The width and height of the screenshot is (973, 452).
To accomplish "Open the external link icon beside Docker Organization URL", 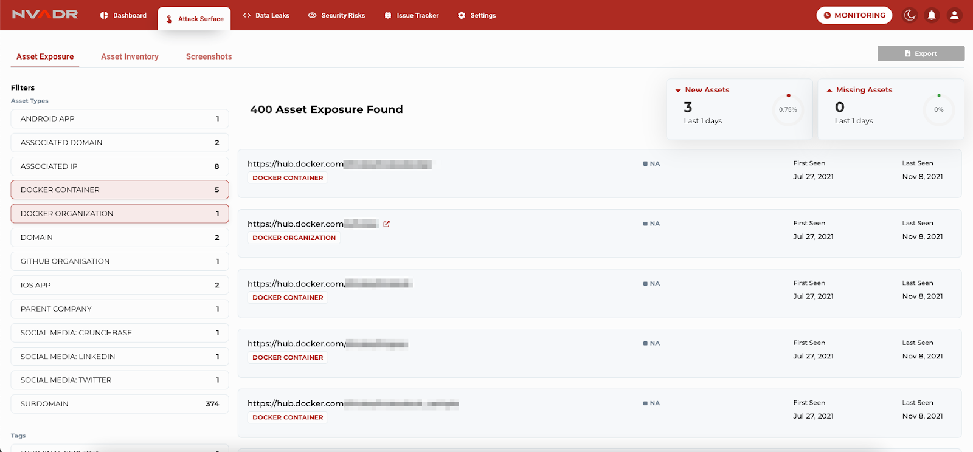I will tap(386, 224).
